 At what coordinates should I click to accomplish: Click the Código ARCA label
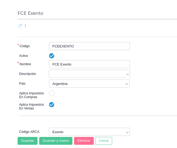click(x=29, y=132)
